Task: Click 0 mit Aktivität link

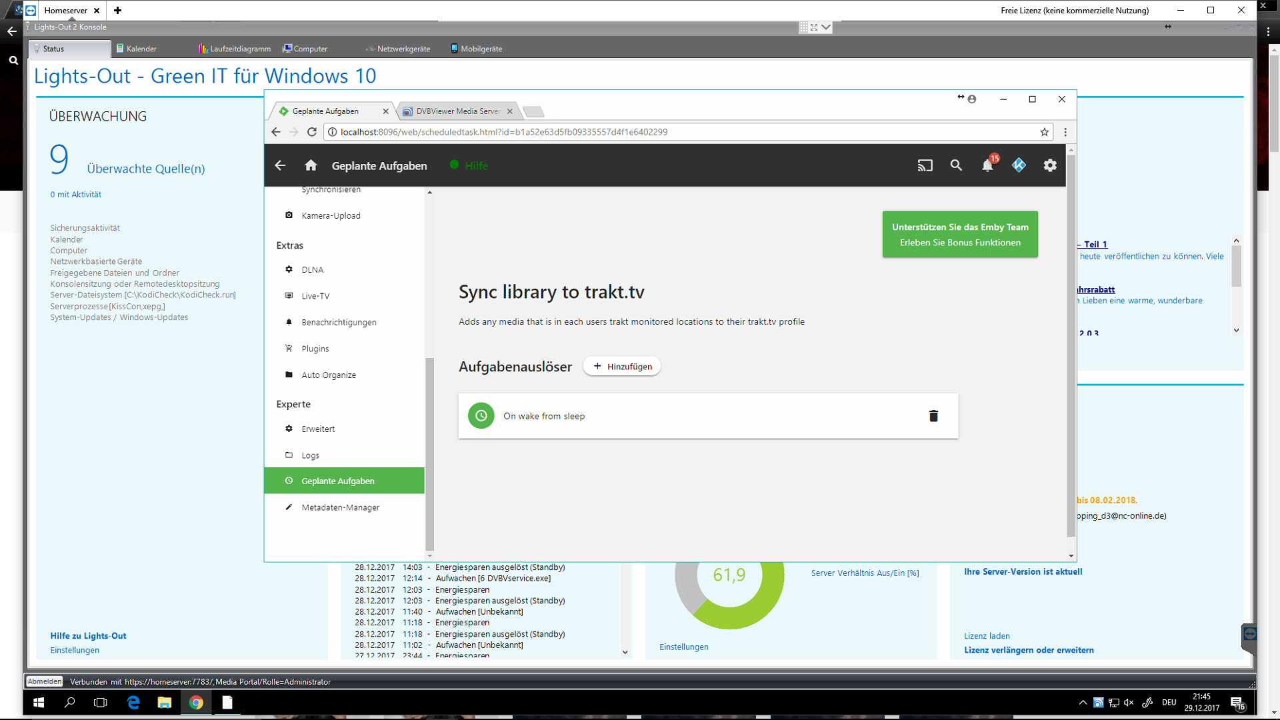Action: pos(75,195)
